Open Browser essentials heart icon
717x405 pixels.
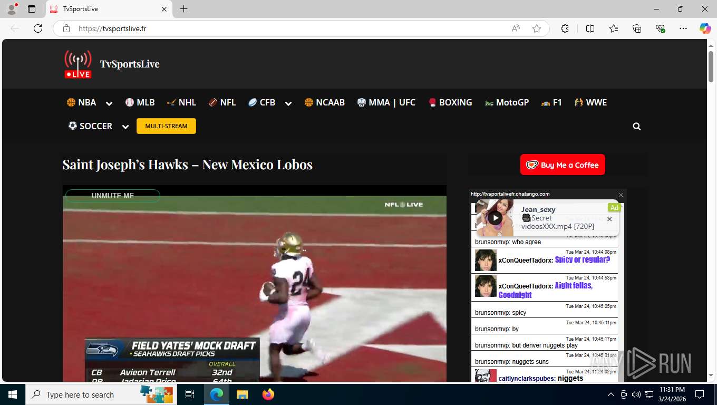pyautogui.click(x=660, y=28)
